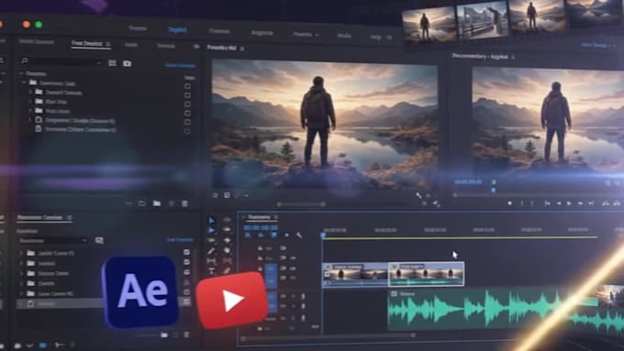Select the Slip tool with bracket arrows
624x351 pixels.
pyautogui.click(x=211, y=261)
